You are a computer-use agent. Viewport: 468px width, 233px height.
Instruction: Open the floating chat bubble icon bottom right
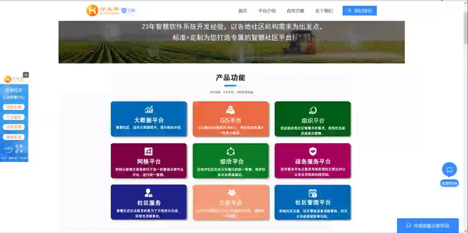(x=449, y=169)
